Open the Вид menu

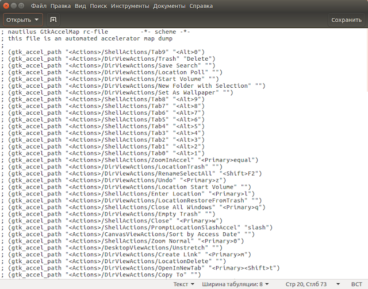(80, 6)
